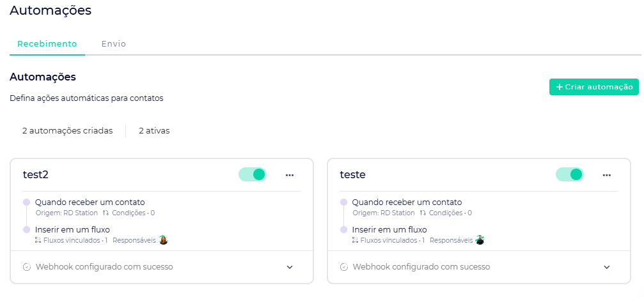Select the Recebimento tab
This screenshot has height=297, width=644.
click(x=47, y=44)
